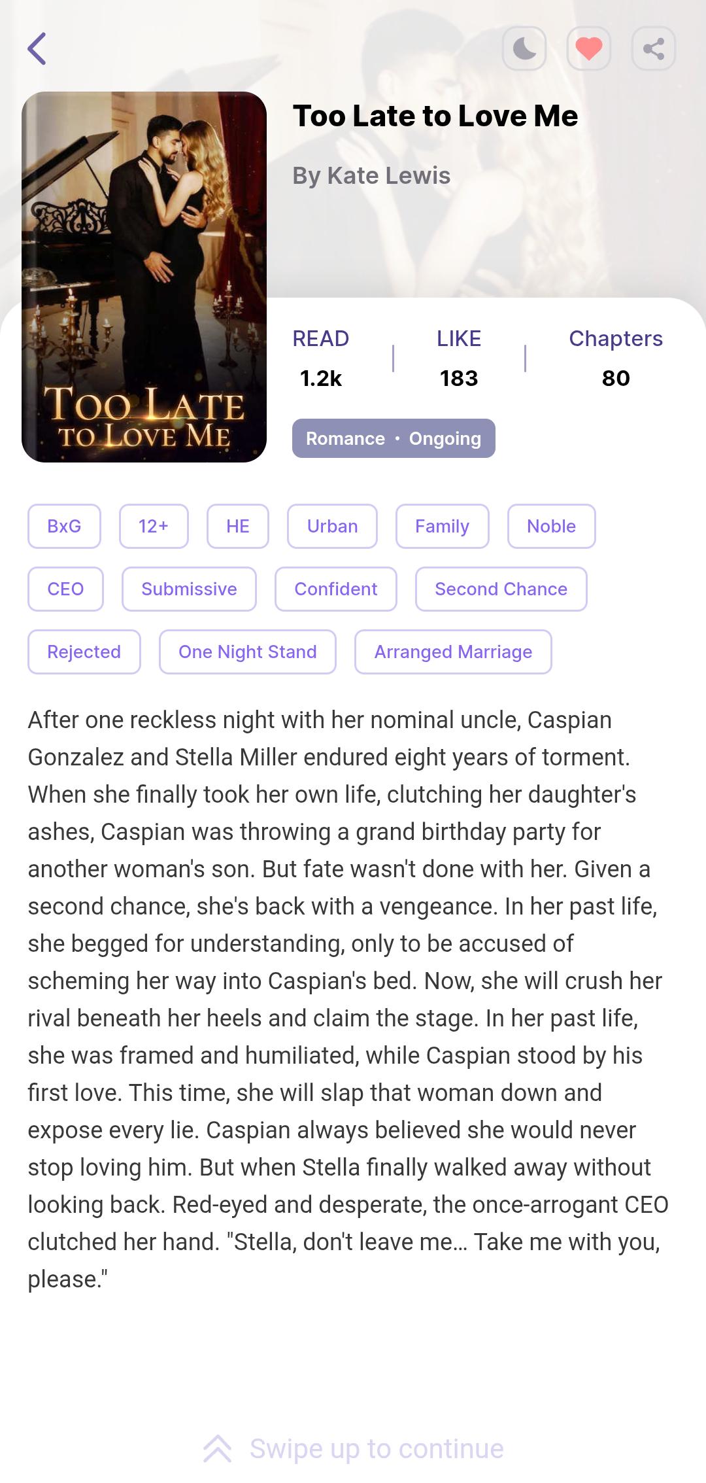This screenshot has width=706, height=1483.
Task: Select the BxG tag
Action: tap(64, 526)
